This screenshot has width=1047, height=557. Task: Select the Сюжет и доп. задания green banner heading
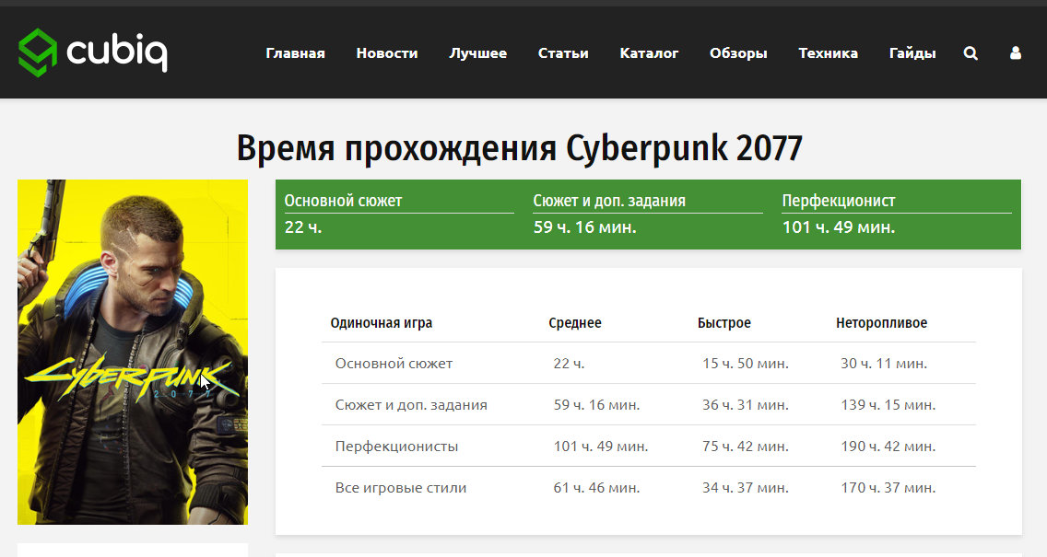[609, 201]
